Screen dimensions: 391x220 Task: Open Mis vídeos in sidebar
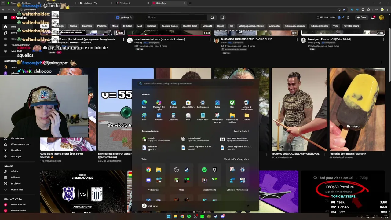tap(16, 150)
